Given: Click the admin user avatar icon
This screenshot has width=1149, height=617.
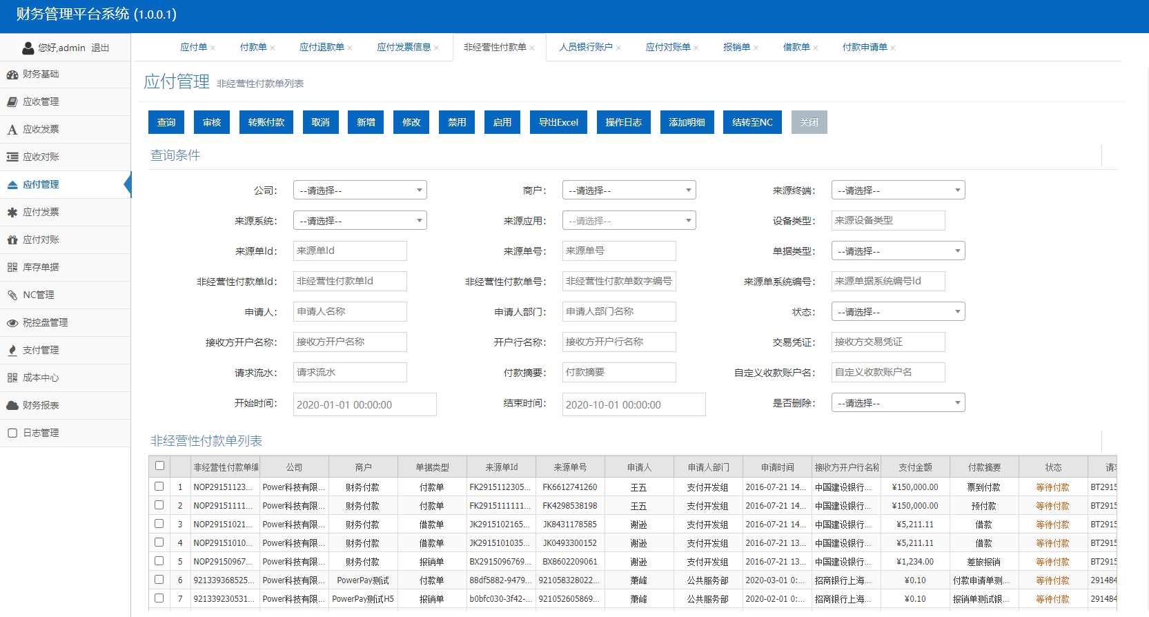Looking at the screenshot, I should click(x=28, y=48).
